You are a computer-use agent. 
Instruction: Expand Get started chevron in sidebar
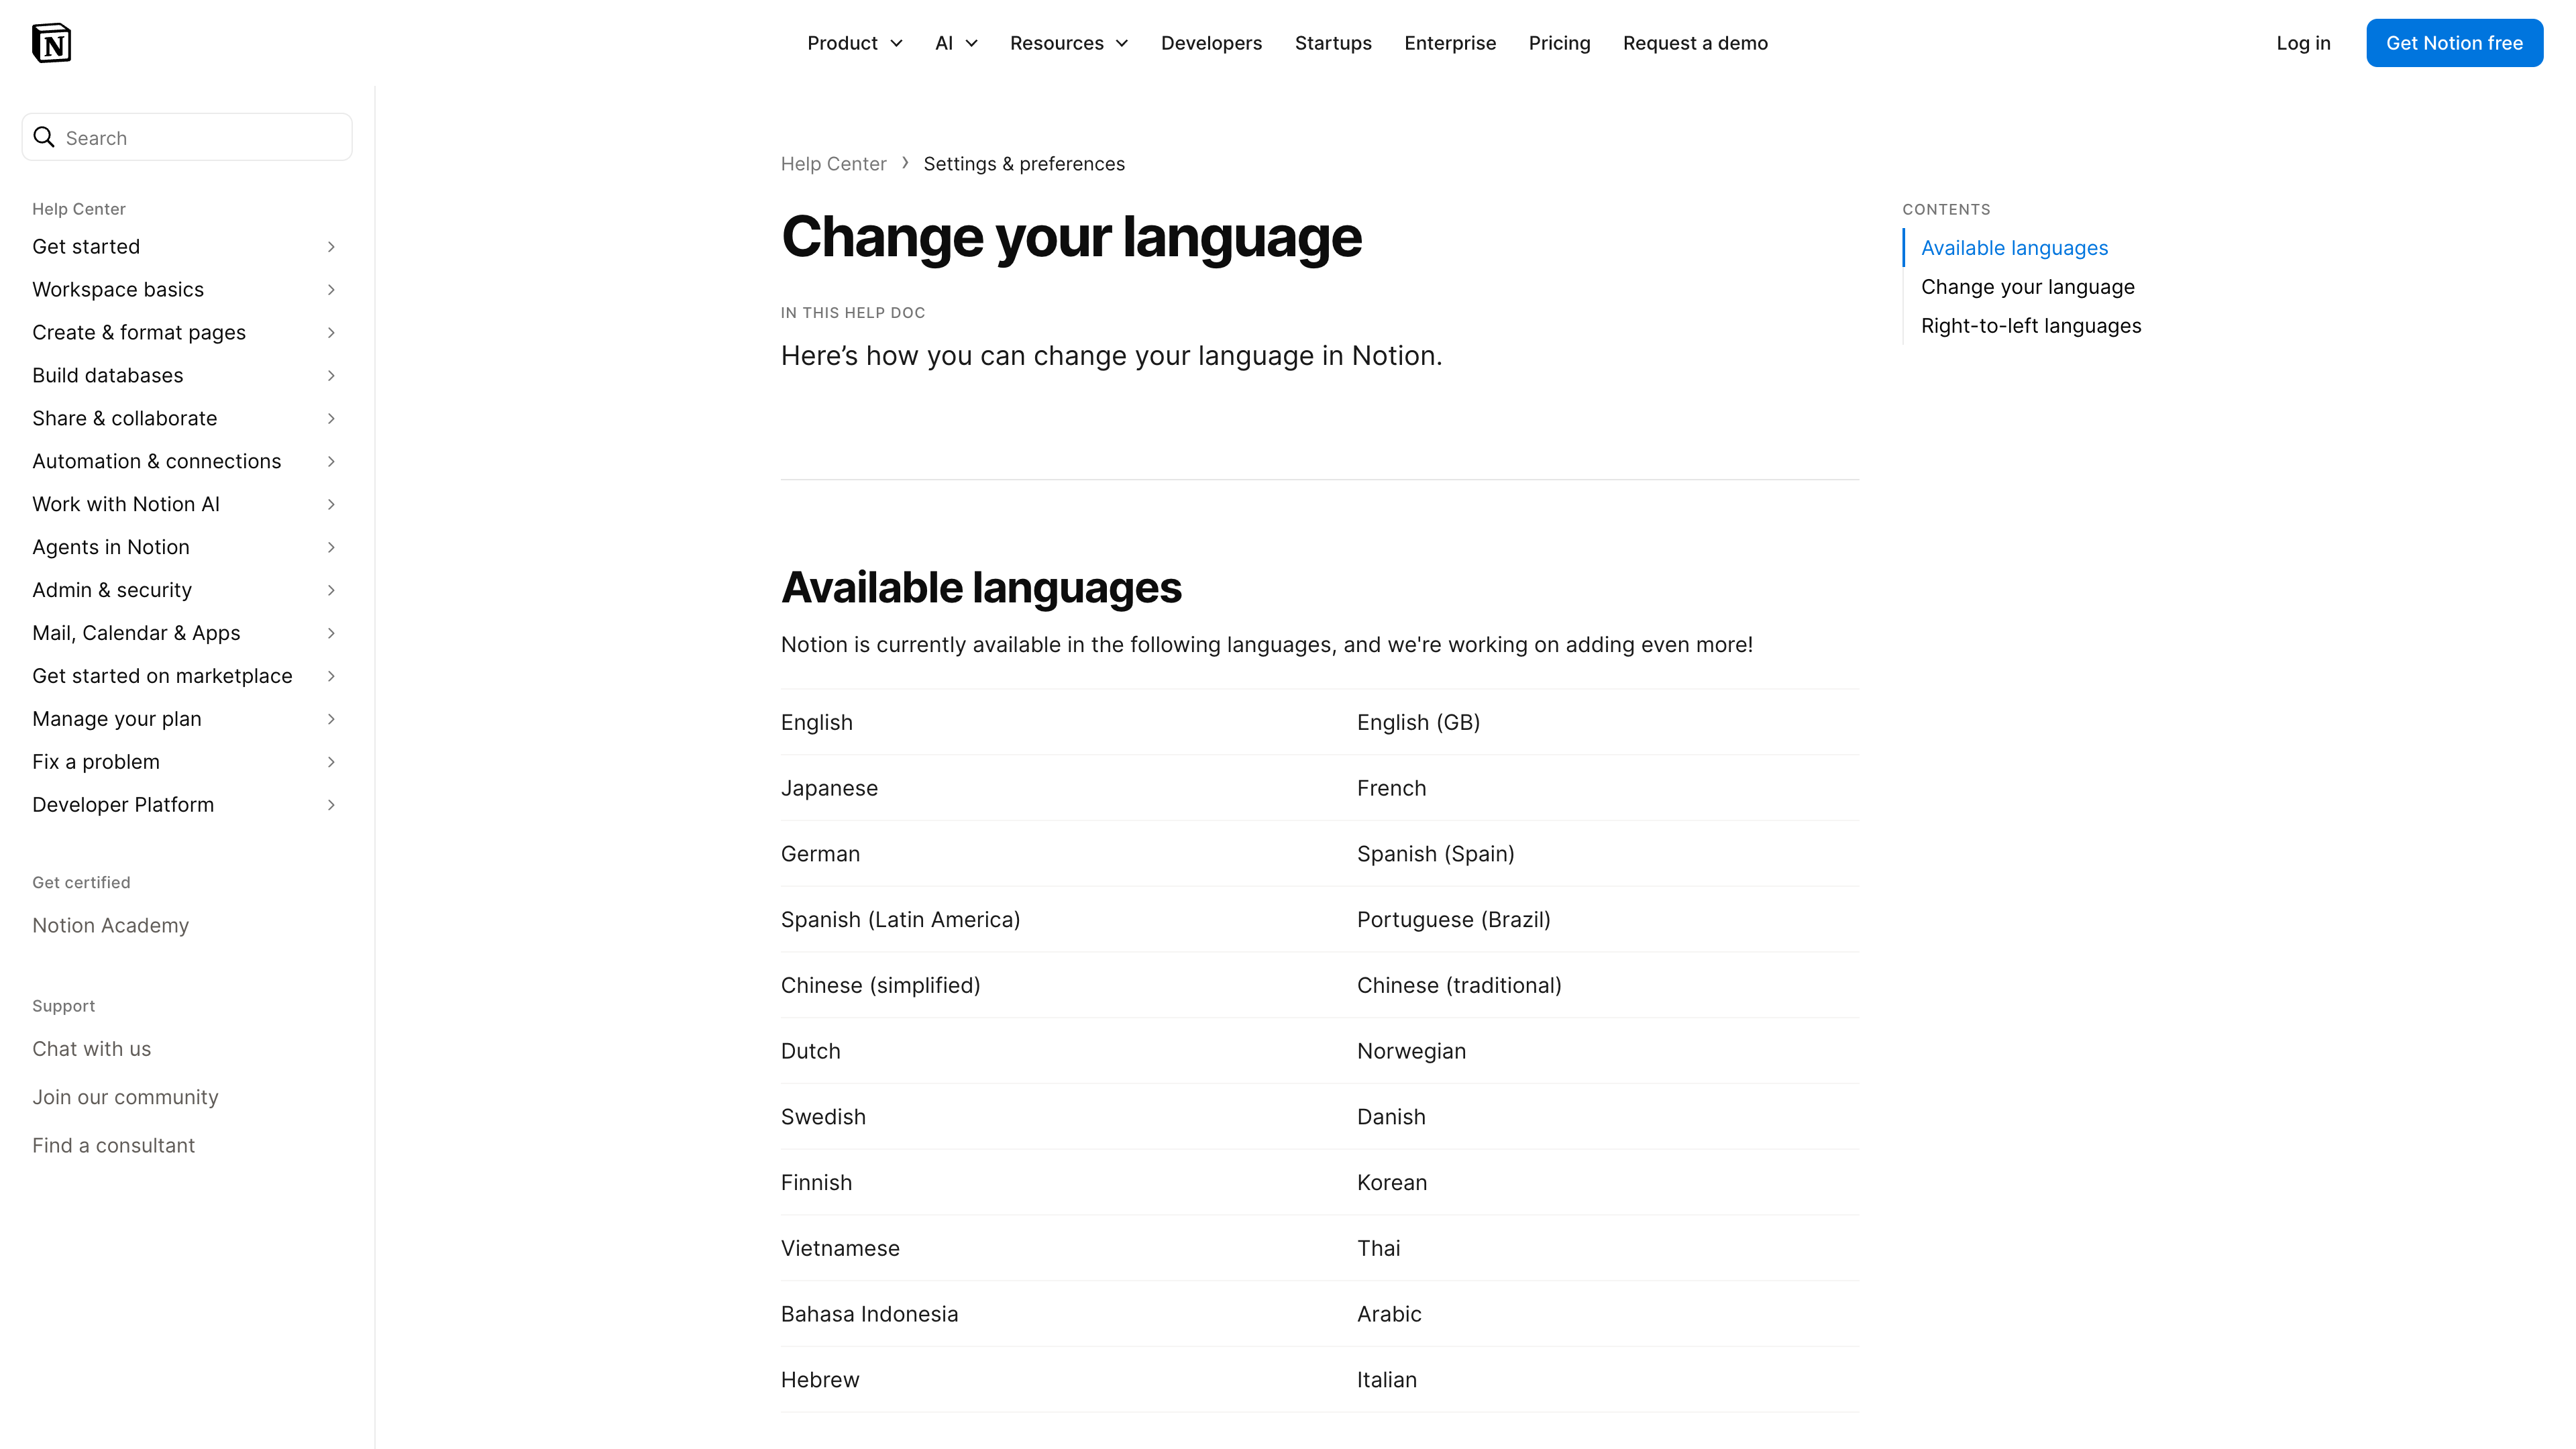point(331,247)
